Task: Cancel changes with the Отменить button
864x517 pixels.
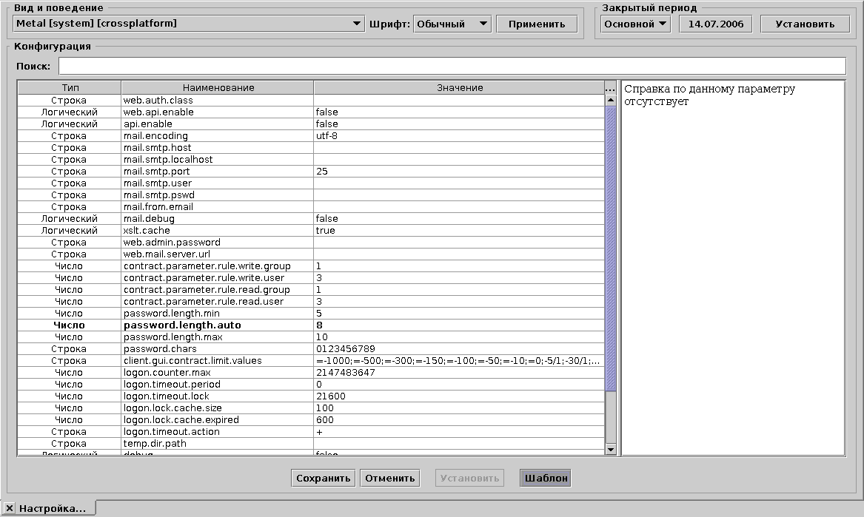Action: 389,478
